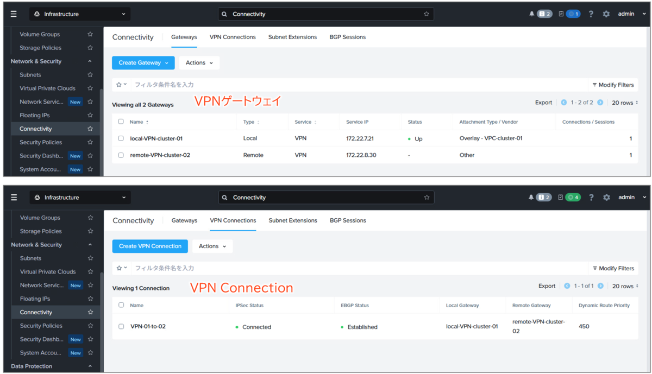Click the notification bell on the VPN Connections page

pyautogui.click(x=531, y=198)
